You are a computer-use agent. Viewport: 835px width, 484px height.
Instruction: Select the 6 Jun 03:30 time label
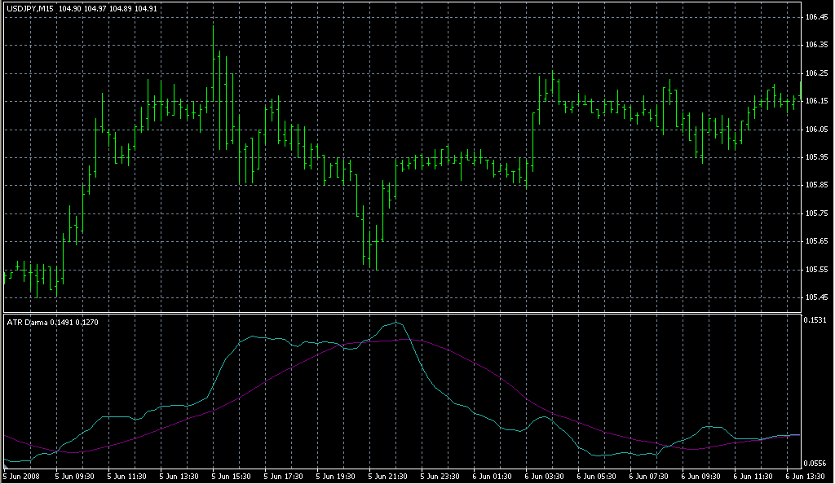coord(545,476)
